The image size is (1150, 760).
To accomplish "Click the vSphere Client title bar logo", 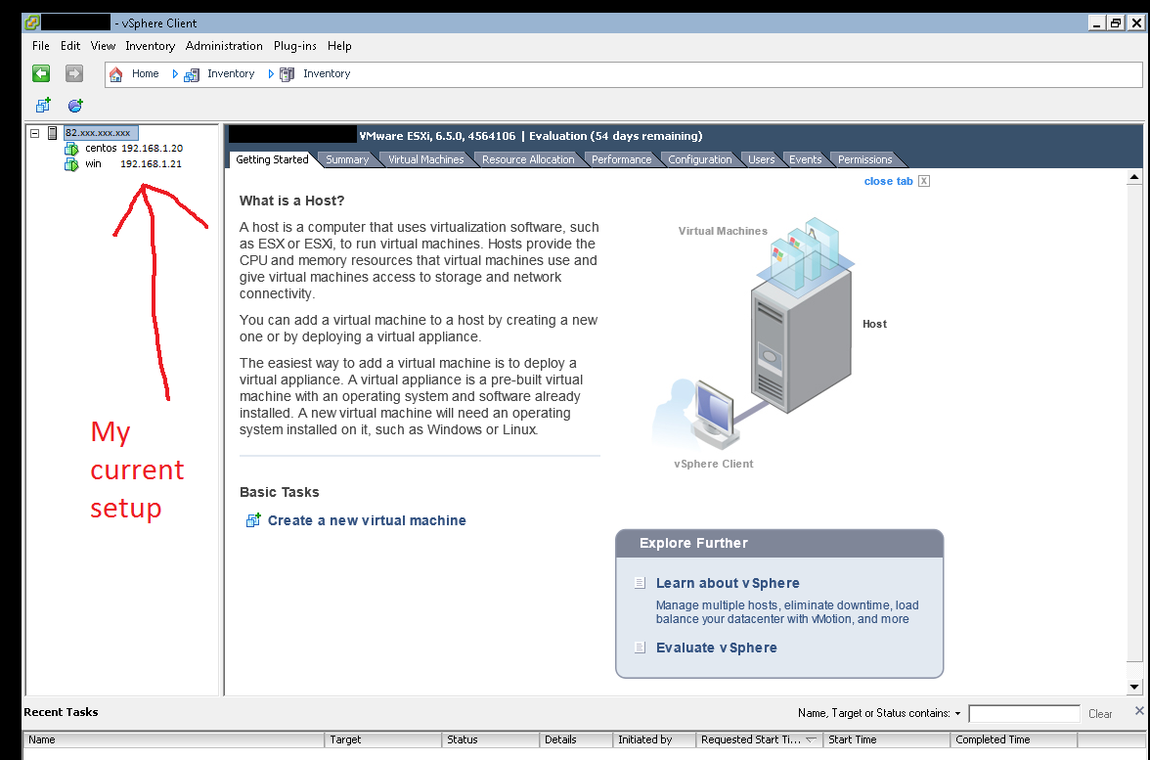I will (x=31, y=22).
